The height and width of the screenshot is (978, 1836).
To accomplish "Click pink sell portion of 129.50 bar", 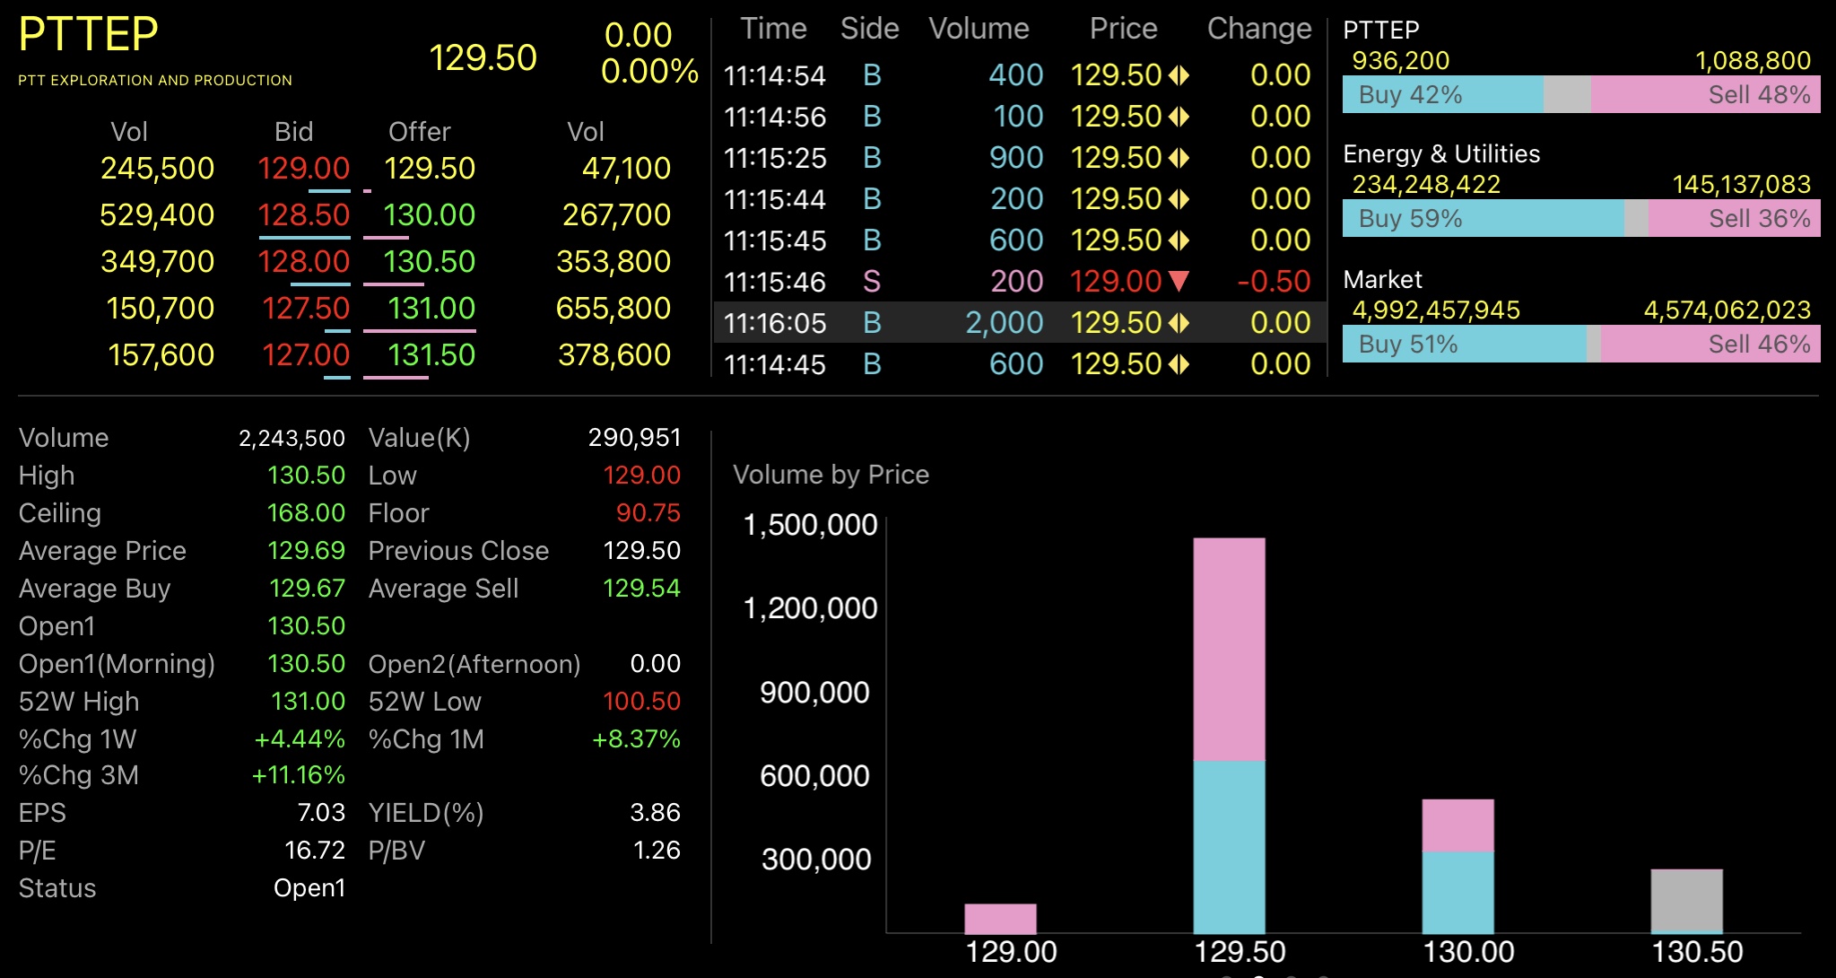I will pos(1229,650).
